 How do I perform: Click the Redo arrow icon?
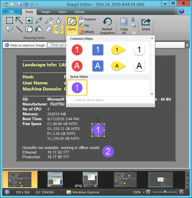(x=32, y=4)
